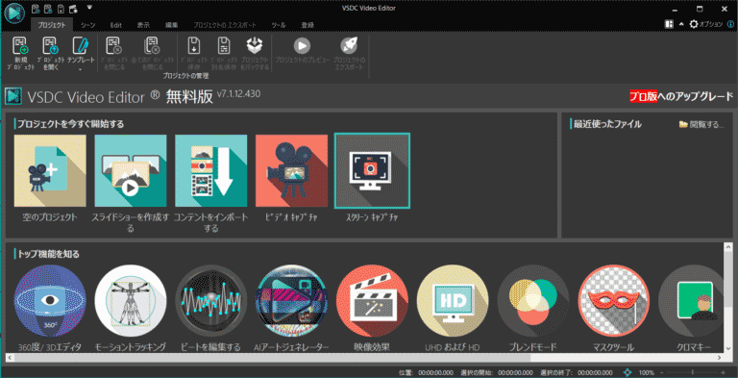Click the プロジェクト保存 save icon
Image resolution: width=738 pixels, height=378 pixels.
194,46
